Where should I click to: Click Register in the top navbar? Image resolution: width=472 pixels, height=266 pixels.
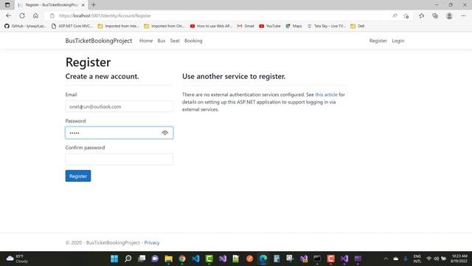tap(378, 41)
